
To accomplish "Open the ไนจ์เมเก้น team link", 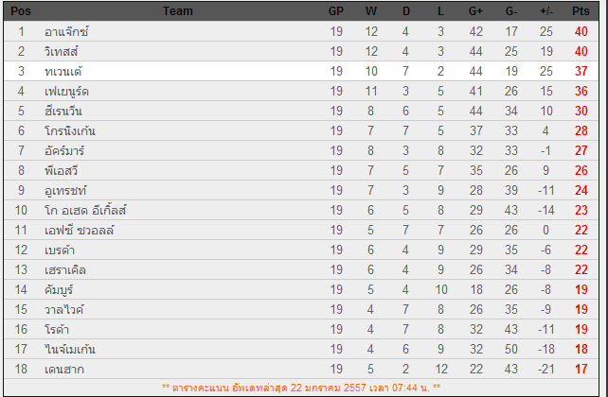I will [70, 349].
